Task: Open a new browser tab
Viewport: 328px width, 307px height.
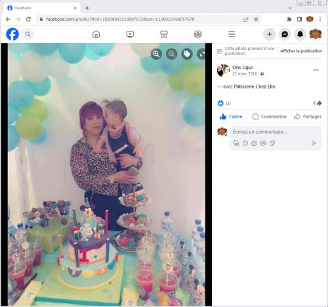Action: pos(87,8)
